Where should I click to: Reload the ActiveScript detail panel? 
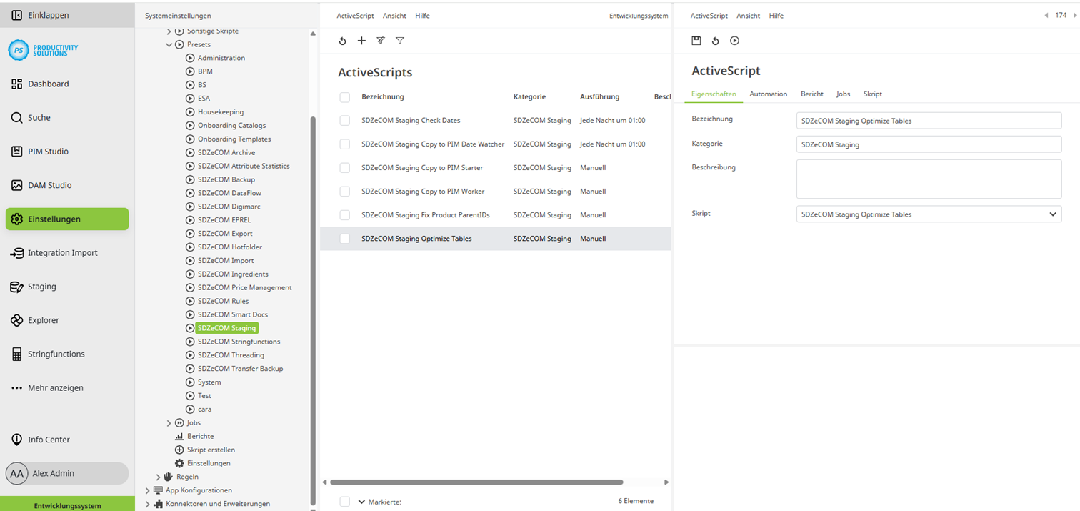[x=716, y=41]
